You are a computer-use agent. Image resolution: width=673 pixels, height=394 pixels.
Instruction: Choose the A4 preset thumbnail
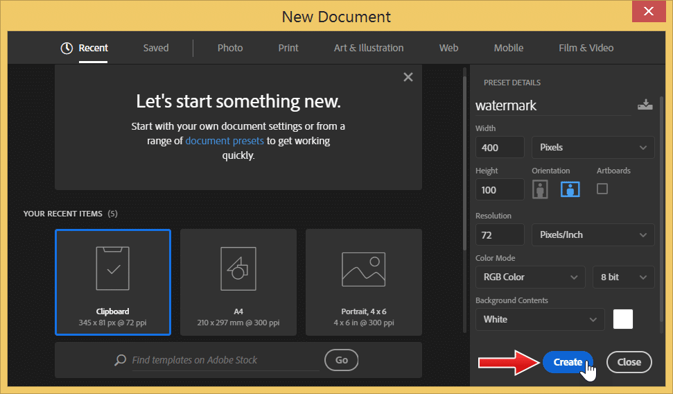click(238, 282)
